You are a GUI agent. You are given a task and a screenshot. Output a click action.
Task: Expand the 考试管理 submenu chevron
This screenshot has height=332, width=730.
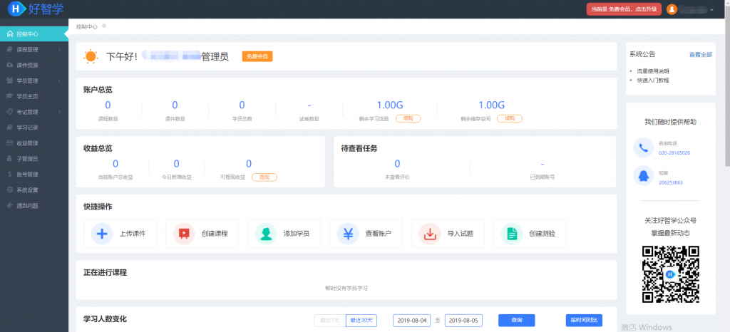(x=60, y=112)
